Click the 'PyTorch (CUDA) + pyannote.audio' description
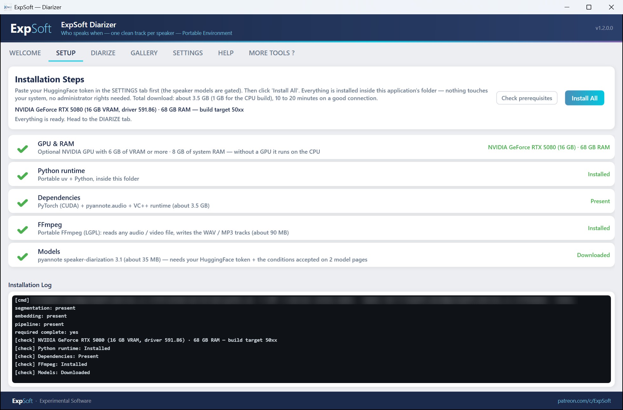 click(124, 206)
